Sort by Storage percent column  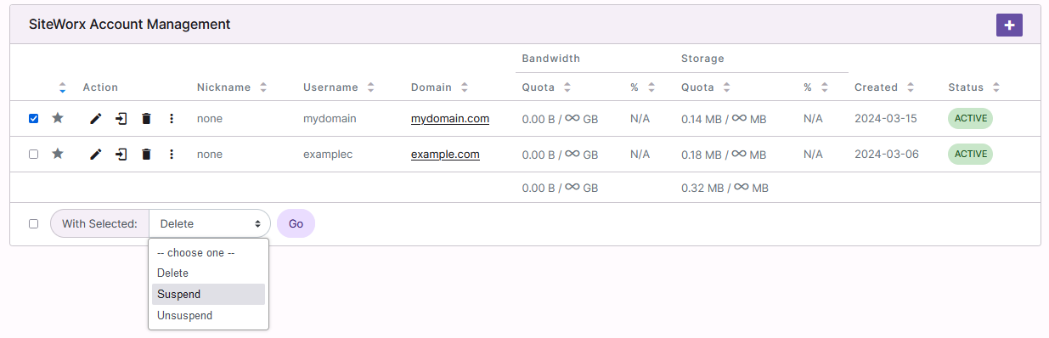(825, 87)
